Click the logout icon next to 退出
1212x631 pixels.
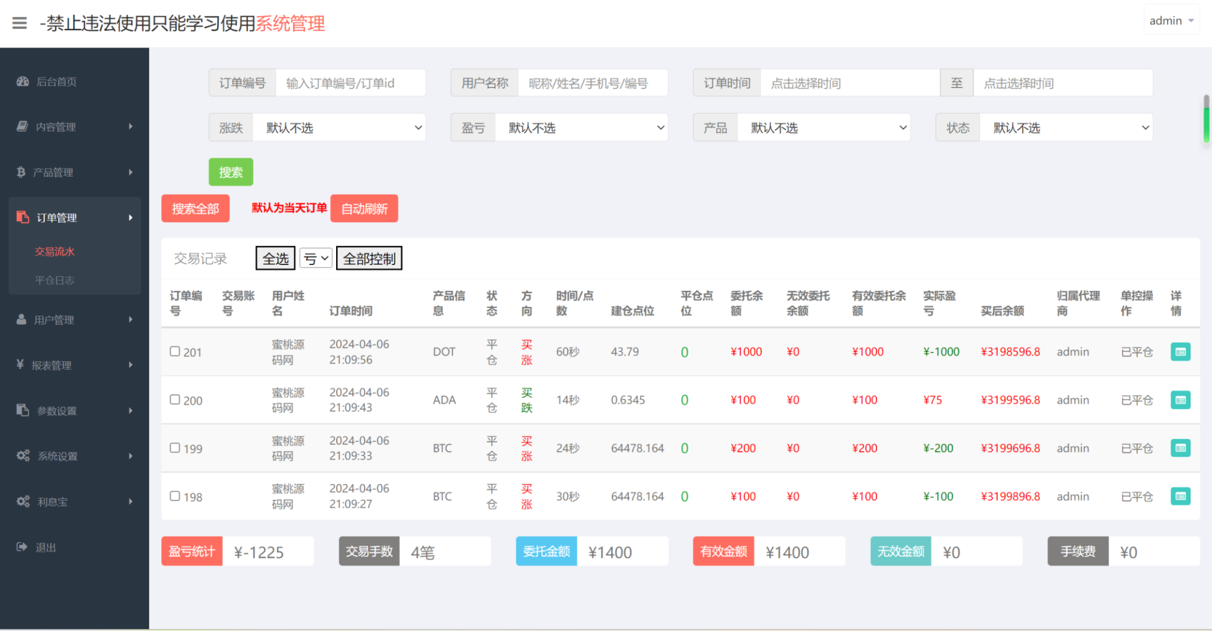[21, 547]
